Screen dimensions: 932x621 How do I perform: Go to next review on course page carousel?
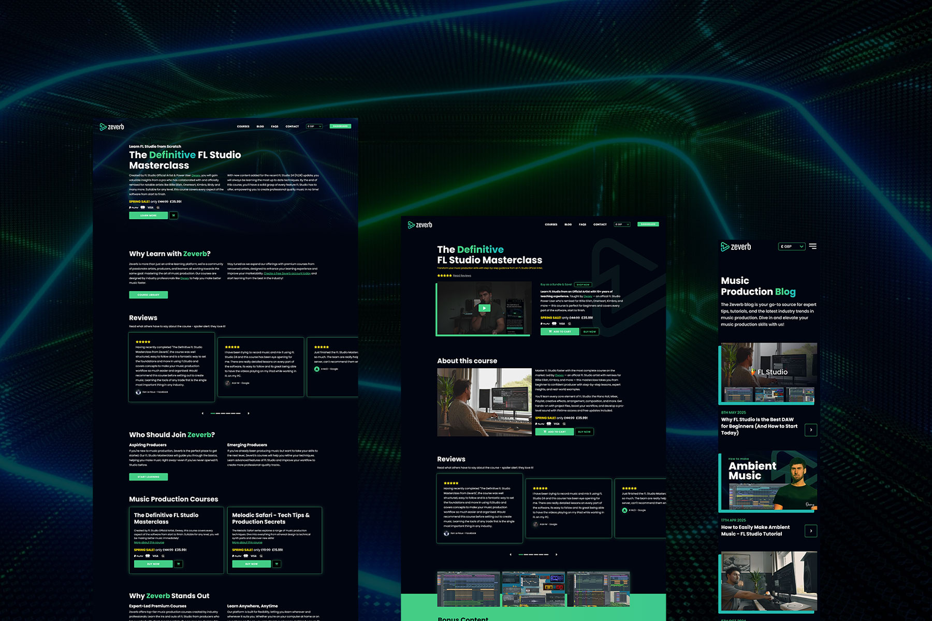pyautogui.click(x=557, y=554)
